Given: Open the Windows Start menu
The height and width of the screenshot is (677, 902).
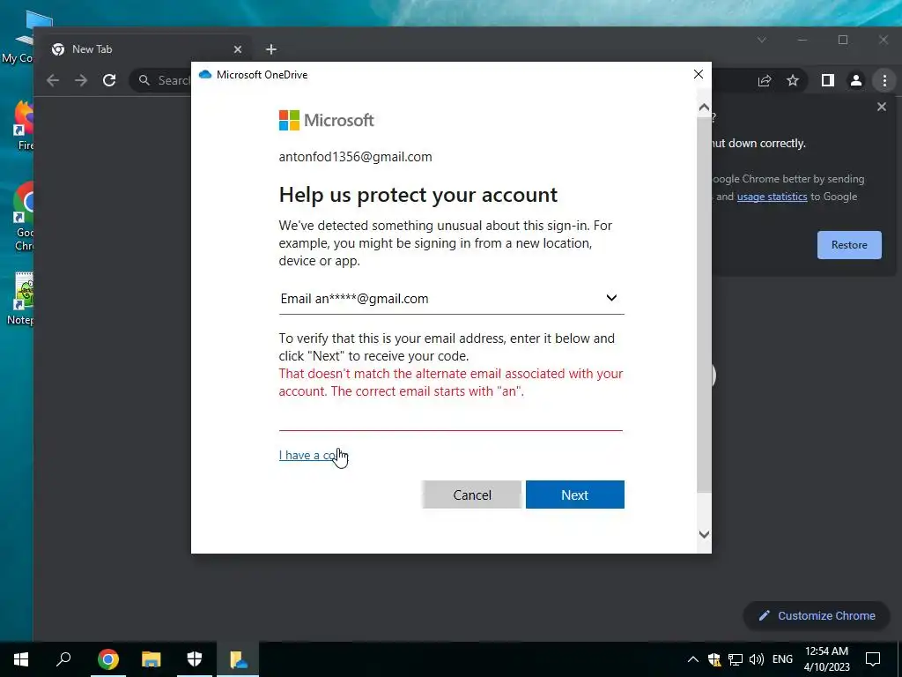Looking at the screenshot, I should click(21, 659).
